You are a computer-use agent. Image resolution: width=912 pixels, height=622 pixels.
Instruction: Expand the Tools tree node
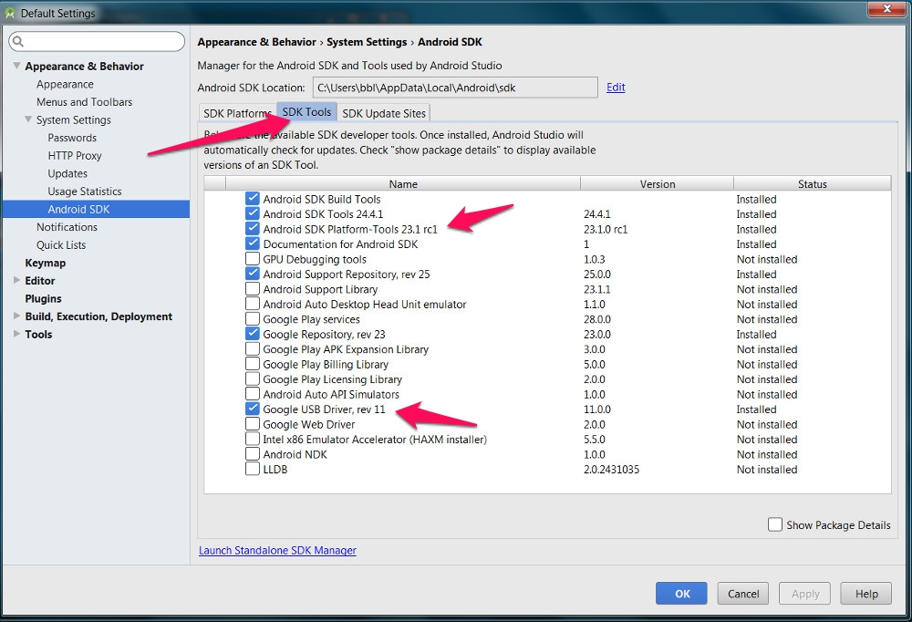click(x=16, y=334)
